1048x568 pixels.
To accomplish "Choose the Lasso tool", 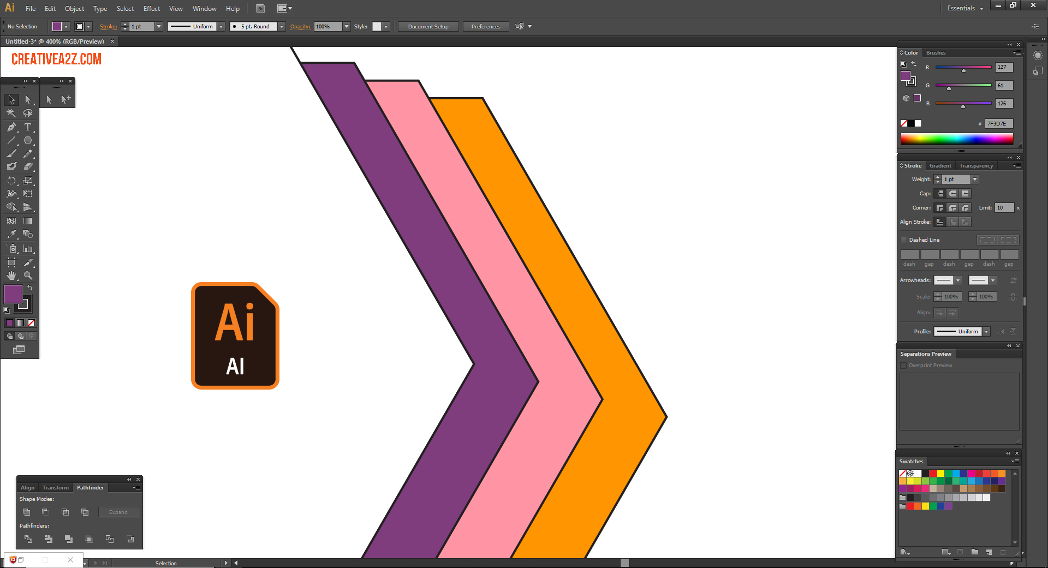I will pos(28,113).
